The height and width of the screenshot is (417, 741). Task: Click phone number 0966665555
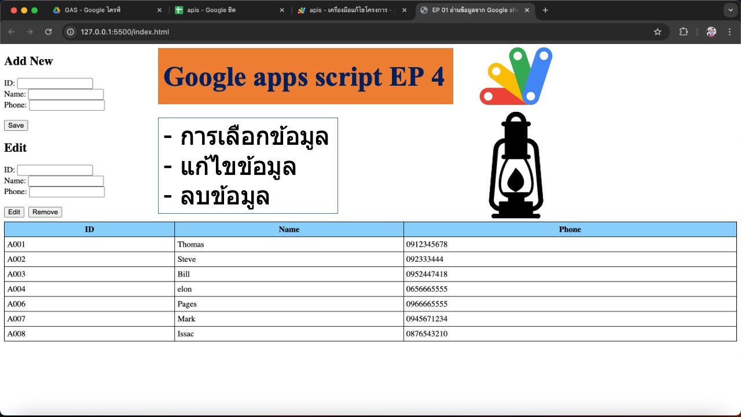pyautogui.click(x=427, y=304)
